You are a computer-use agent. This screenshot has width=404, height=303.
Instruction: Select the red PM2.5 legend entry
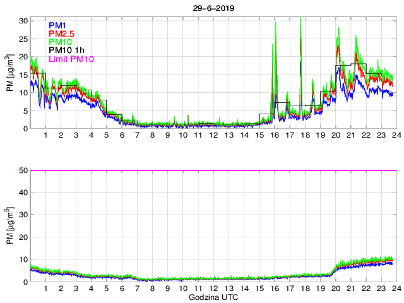[x=62, y=33]
